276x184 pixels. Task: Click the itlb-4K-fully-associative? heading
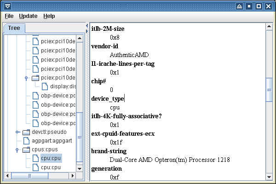tap(126, 116)
